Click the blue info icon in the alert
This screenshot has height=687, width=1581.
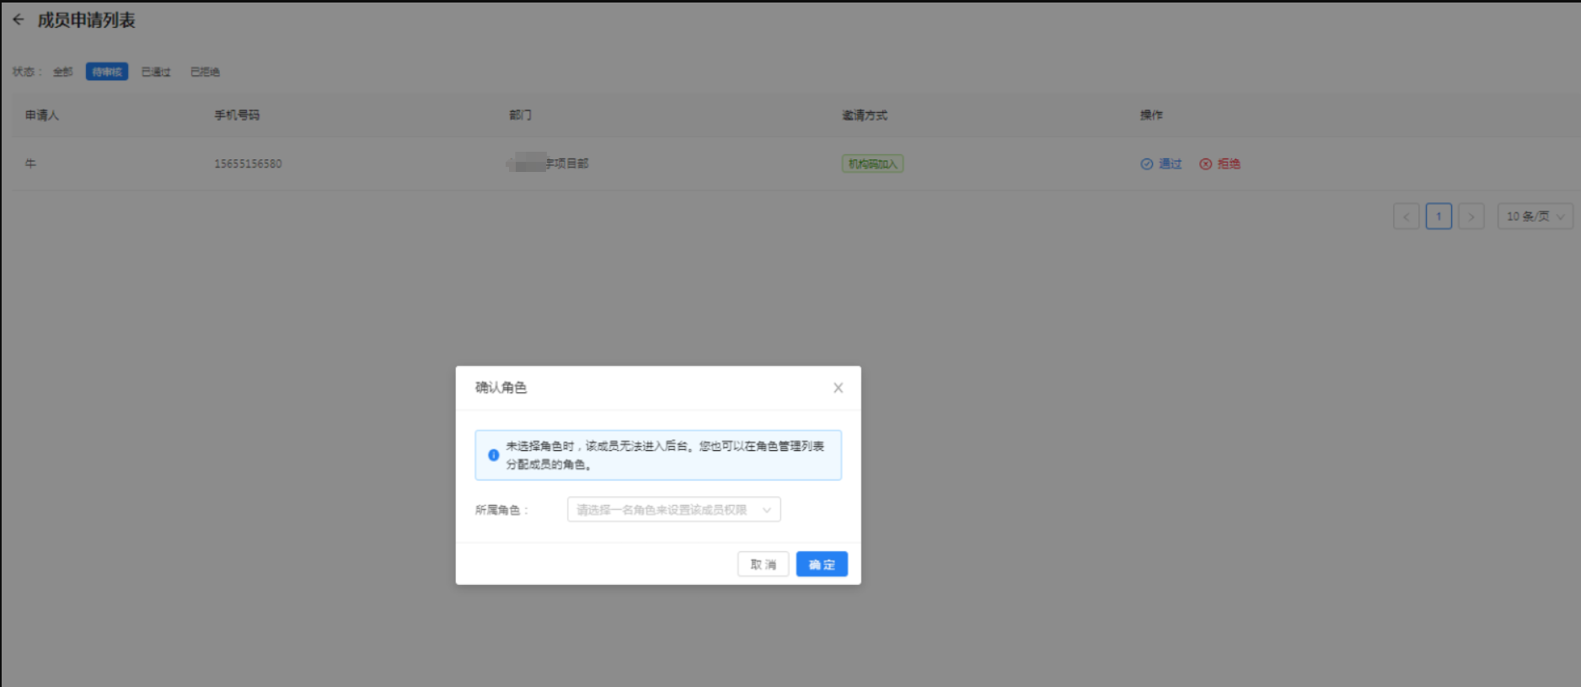[493, 455]
